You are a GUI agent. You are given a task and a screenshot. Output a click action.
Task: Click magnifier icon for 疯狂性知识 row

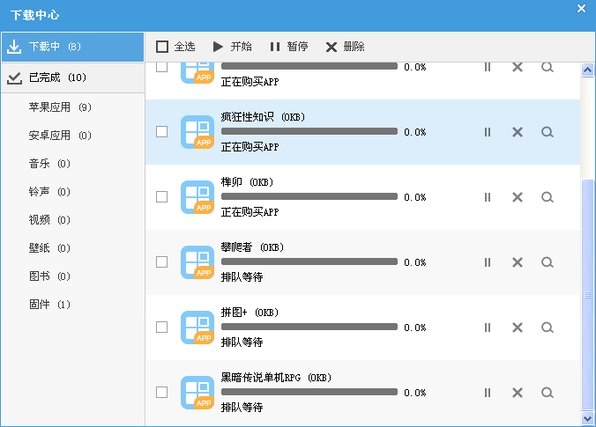pyautogui.click(x=548, y=132)
